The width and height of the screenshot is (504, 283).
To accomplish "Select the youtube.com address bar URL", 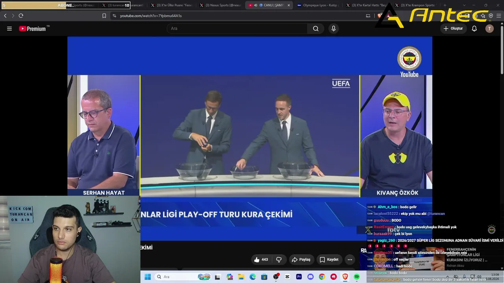I will point(151,16).
